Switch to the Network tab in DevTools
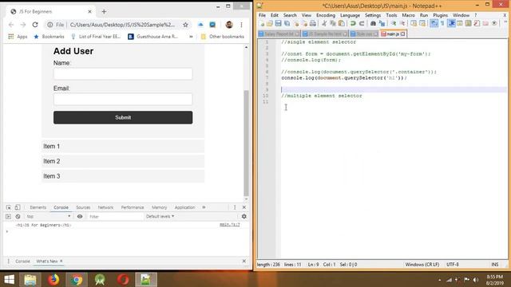Viewport: 511px width, 287px height. 105,207
